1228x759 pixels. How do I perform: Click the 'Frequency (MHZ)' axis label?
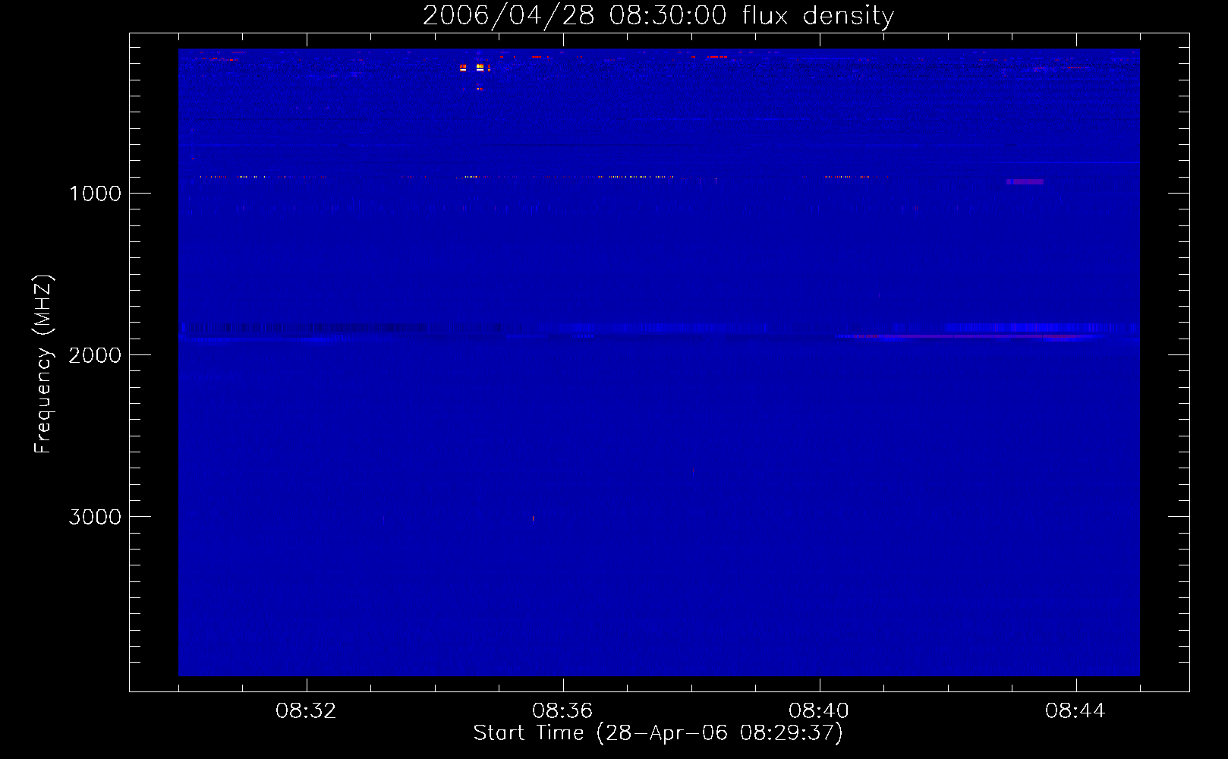pyautogui.click(x=43, y=364)
